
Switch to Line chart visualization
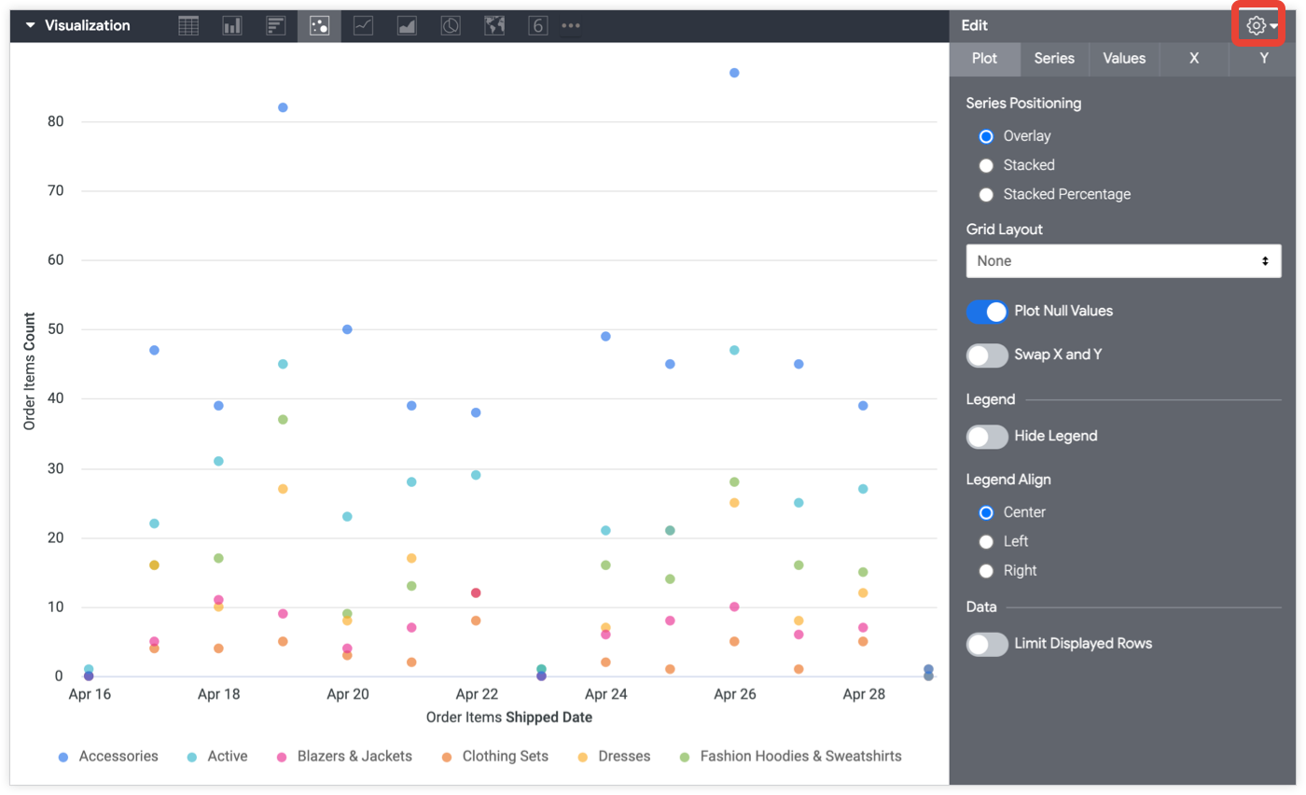tap(363, 26)
